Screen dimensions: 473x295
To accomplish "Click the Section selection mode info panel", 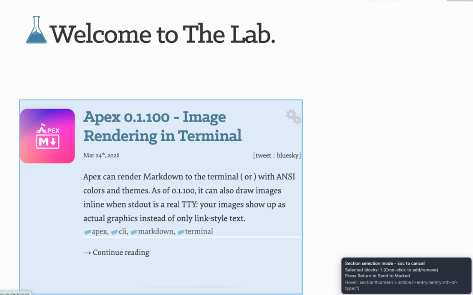I will coord(406,275).
